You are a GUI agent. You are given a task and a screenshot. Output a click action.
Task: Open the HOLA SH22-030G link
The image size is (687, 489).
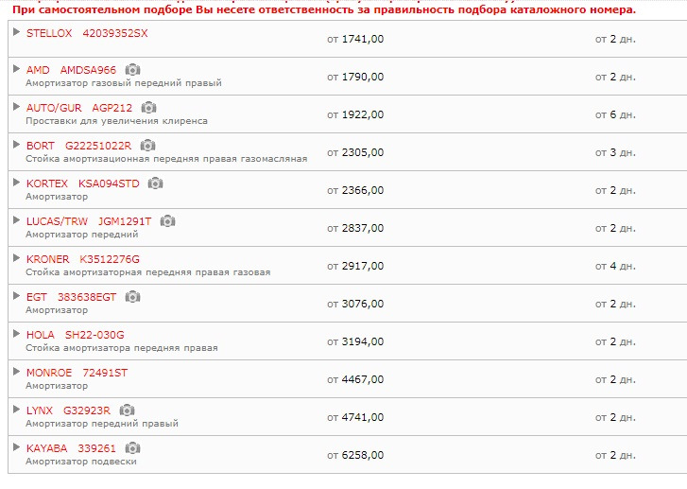point(76,335)
